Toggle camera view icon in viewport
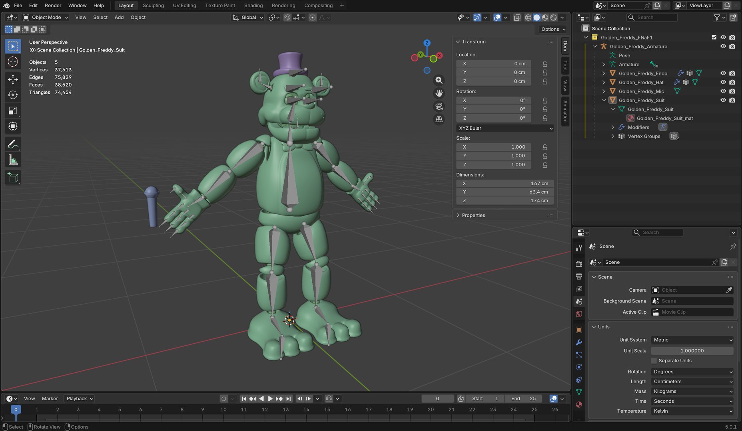 click(x=439, y=106)
